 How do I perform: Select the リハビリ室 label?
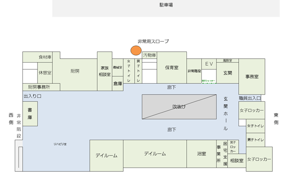(60, 144)
